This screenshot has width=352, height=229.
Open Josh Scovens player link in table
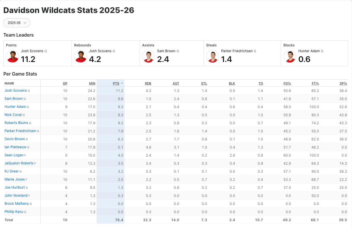(x=16, y=91)
